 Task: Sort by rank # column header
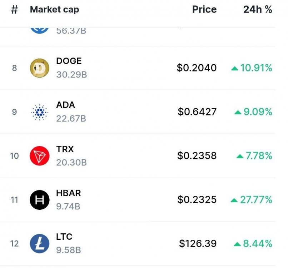[14, 10]
